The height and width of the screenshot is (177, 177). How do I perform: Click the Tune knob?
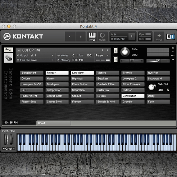125,52
